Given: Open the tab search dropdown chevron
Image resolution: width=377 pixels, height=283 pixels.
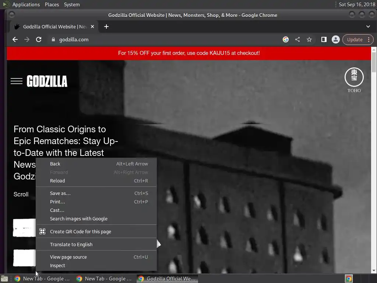Looking at the screenshot, I should click(368, 27).
